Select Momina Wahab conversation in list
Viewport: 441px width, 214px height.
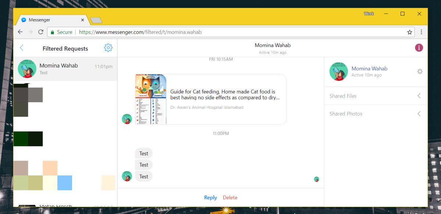(x=65, y=69)
